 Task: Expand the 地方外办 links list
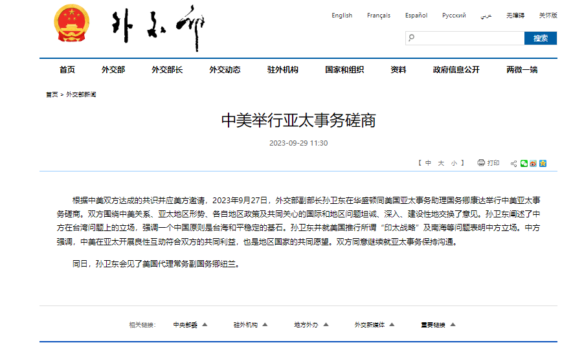point(311,325)
